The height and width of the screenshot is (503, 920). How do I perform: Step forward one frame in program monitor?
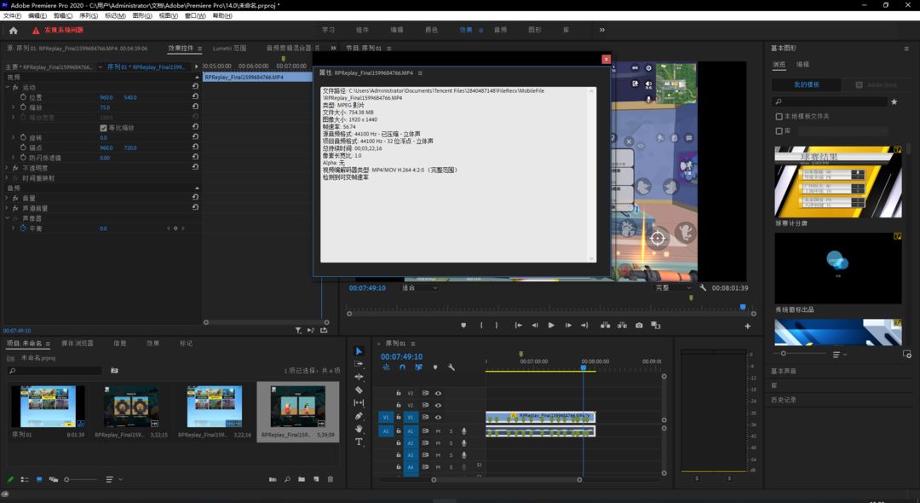pyautogui.click(x=568, y=325)
